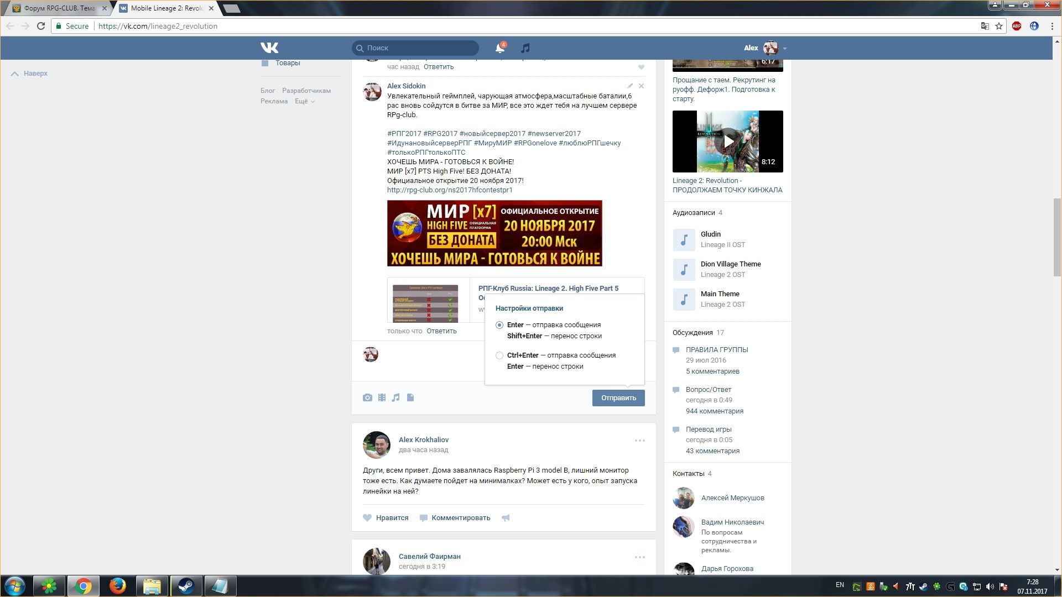Expand the Ещё dropdown in the footer links
1062x597 pixels.
click(x=304, y=101)
